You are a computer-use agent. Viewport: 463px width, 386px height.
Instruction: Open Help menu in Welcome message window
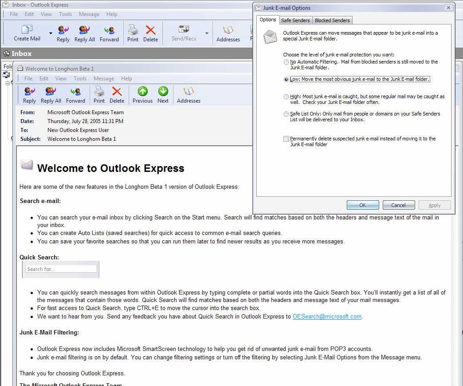point(126,78)
